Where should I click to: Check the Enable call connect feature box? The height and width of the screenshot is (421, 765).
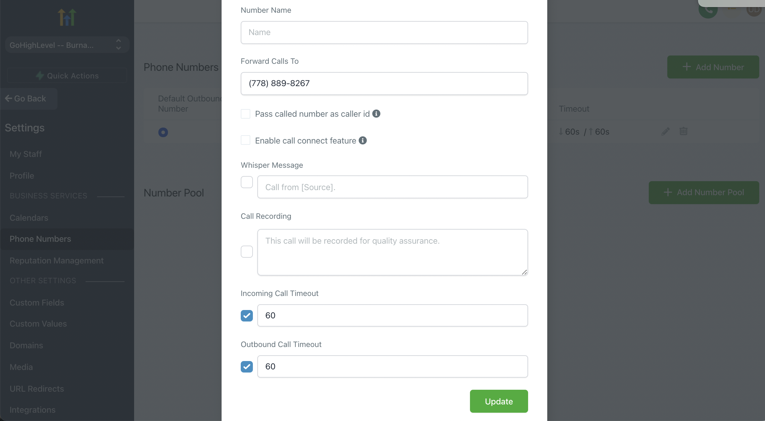coord(246,140)
